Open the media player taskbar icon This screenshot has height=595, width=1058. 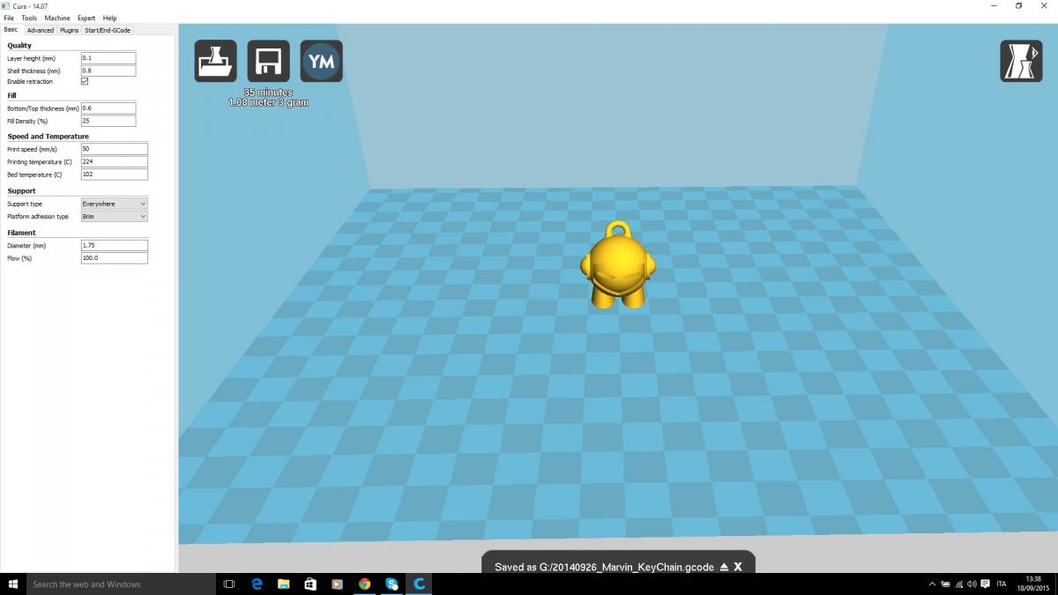click(x=338, y=584)
